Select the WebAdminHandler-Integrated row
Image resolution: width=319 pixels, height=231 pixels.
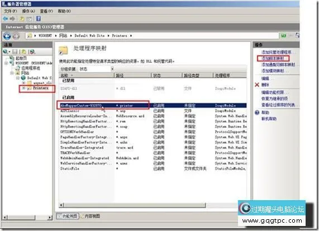pyautogui.click(x=153, y=158)
